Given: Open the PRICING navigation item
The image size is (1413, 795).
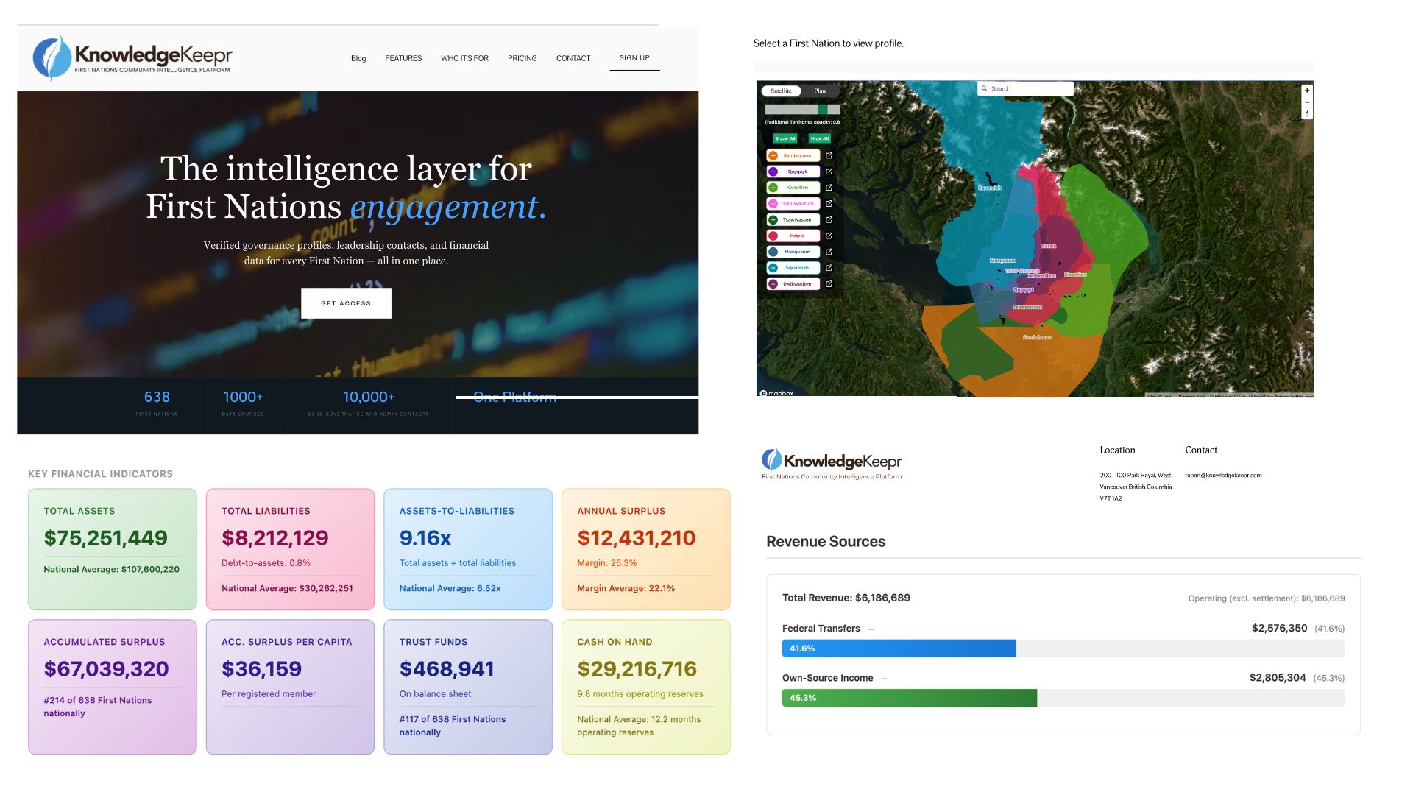Looking at the screenshot, I should [523, 58].
